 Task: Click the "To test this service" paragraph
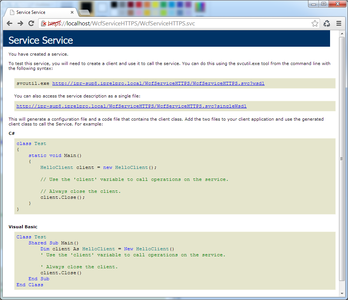point(169,66)
